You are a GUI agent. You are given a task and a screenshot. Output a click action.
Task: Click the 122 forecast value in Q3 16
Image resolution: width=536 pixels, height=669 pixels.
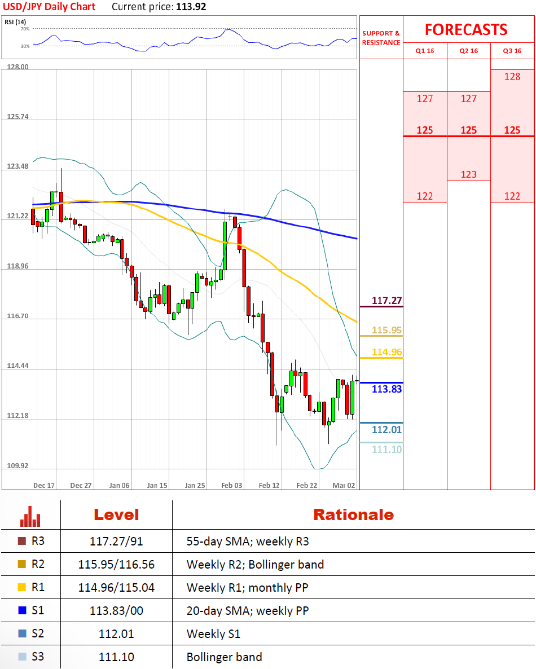pyautogui.click(x=512, y=196)
